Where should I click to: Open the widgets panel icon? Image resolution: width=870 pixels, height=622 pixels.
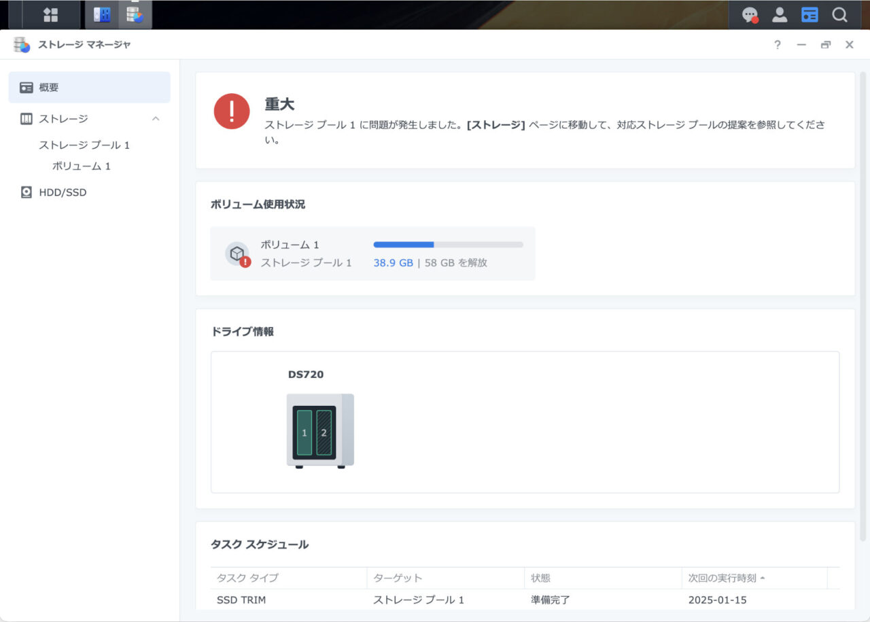tap(810, 14)
